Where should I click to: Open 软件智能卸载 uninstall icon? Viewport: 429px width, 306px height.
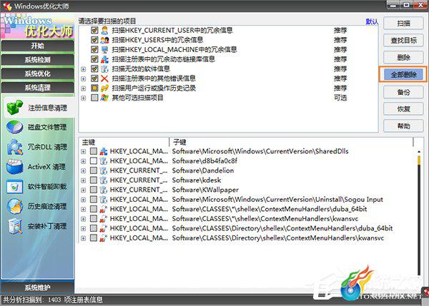click(14, 187)
